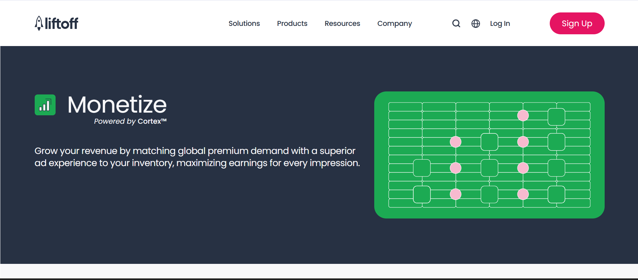Expand the Products menu
Image resolution: width=638 pixels, height=280 pixels.
pyautogui.click(x=292, y=24)
